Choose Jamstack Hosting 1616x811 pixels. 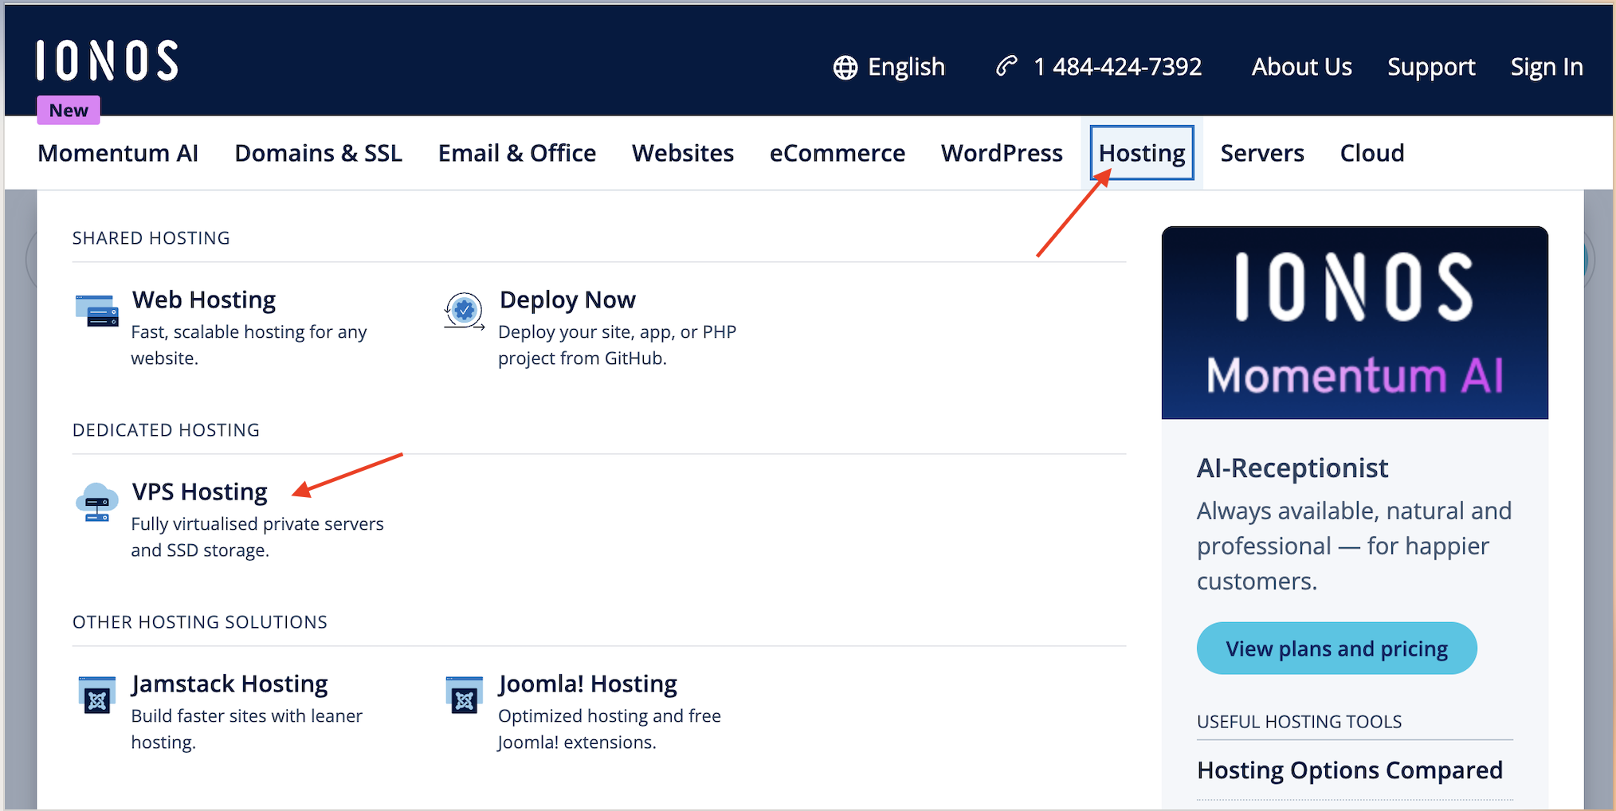tap(229, 684)
